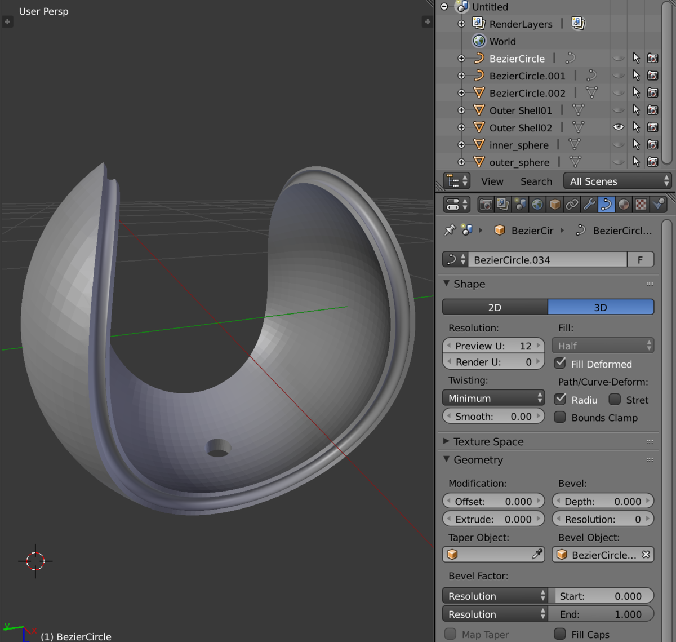Click the BezierCircle.034 name field
Viewport: 676px width, 642px height.
[548, 259]
